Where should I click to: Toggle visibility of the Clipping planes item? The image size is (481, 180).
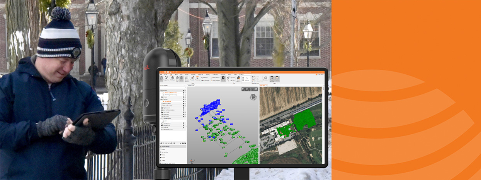pyautogui.click(x=183, y=123)
